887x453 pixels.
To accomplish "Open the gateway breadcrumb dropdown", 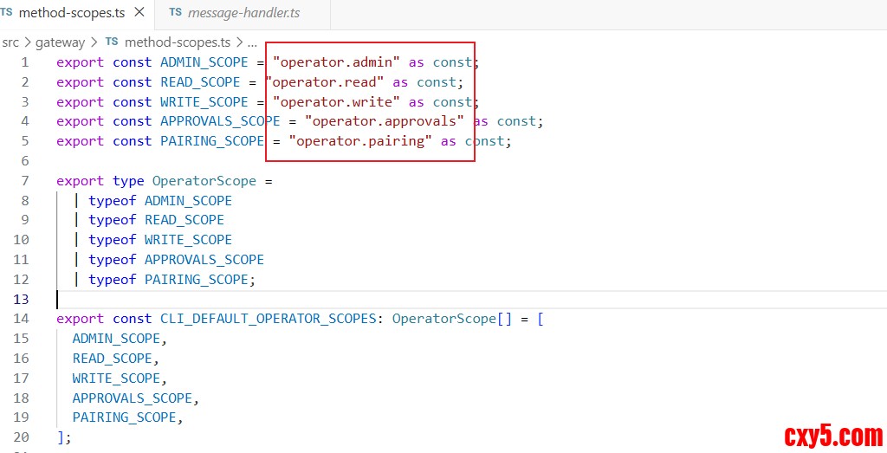I will tap(60, 42).
